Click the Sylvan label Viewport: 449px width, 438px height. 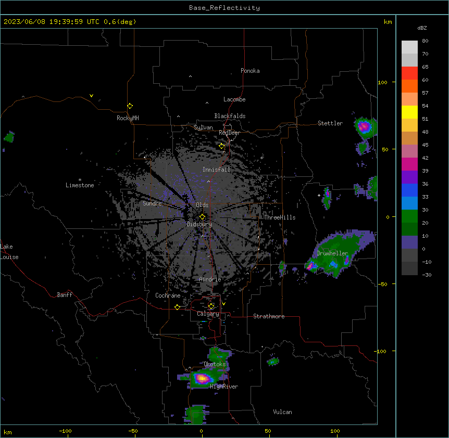click(203, 127)
